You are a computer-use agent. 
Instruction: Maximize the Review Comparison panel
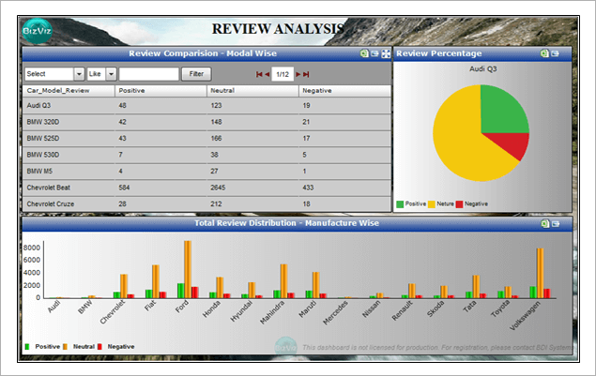[x=386, y=53]
